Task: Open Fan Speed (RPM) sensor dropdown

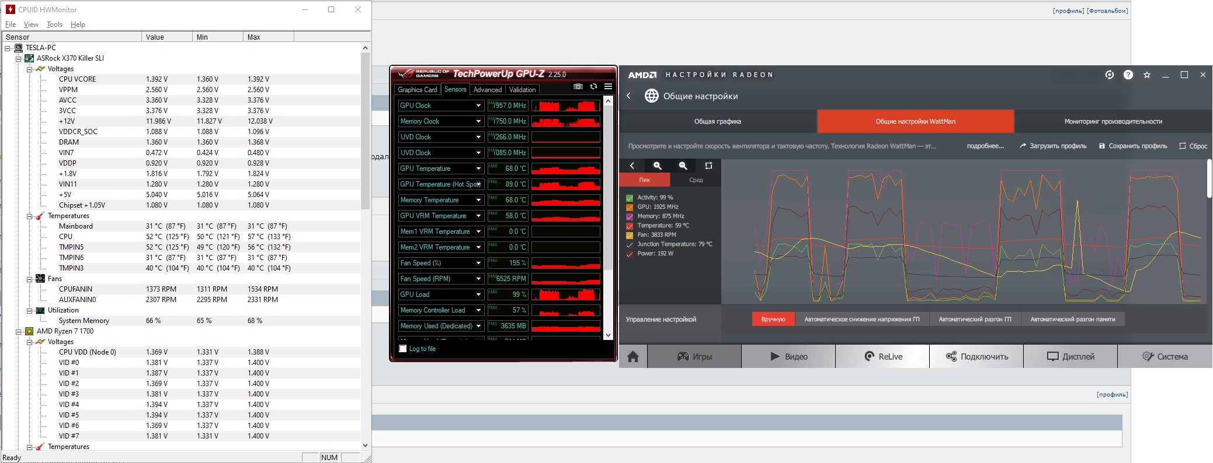Action: click(x=478, y=279)
